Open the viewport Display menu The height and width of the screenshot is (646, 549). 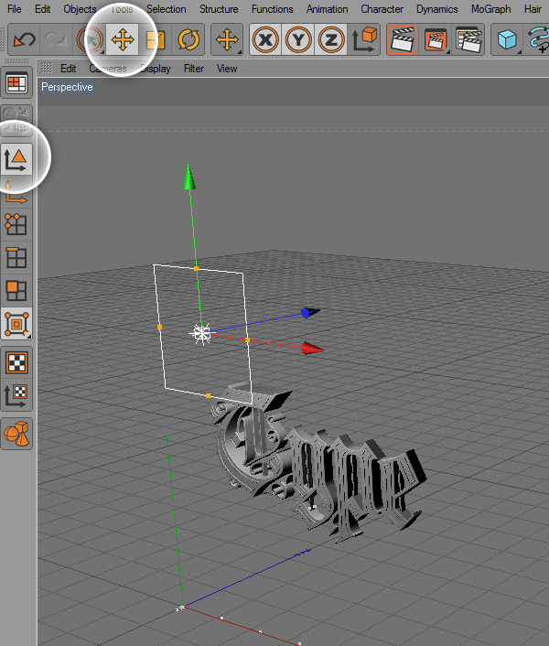click(x=156, y=69)
